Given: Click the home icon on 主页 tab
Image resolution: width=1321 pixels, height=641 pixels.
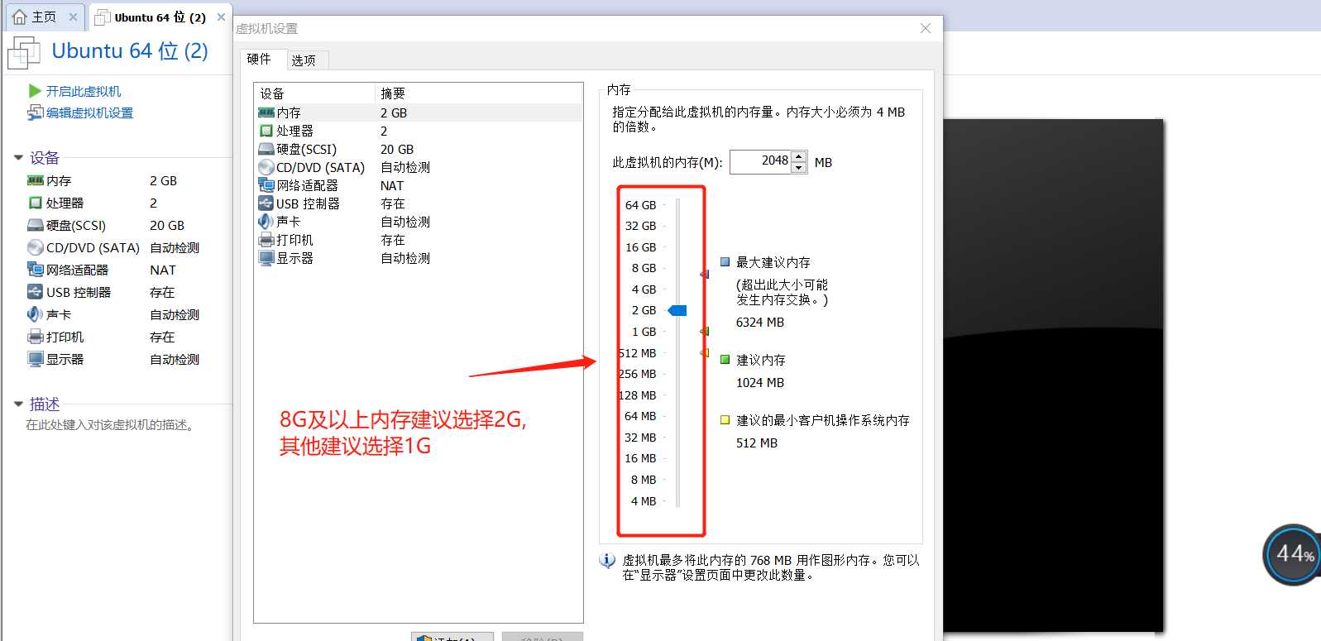Looking at the screenshot, I should pos(20,17).
